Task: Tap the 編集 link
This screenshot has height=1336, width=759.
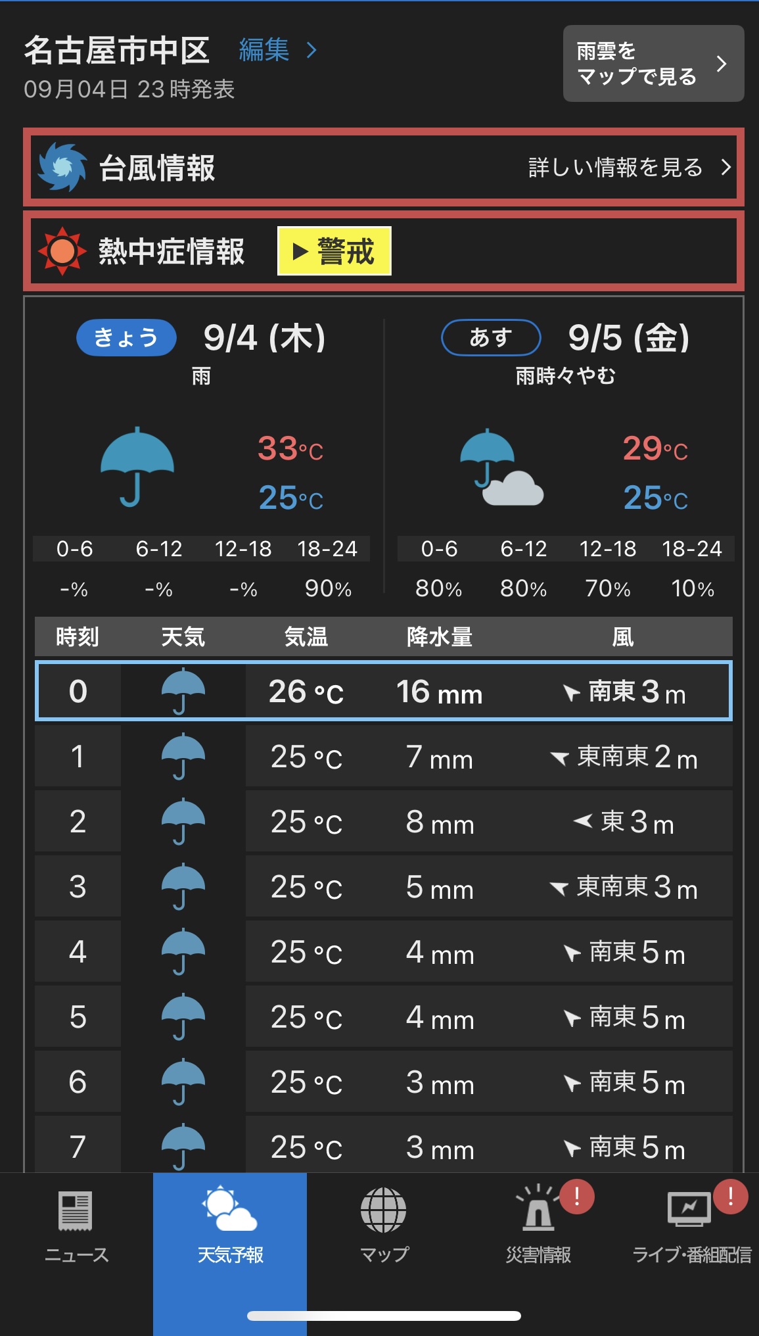Action: point(264,50)
